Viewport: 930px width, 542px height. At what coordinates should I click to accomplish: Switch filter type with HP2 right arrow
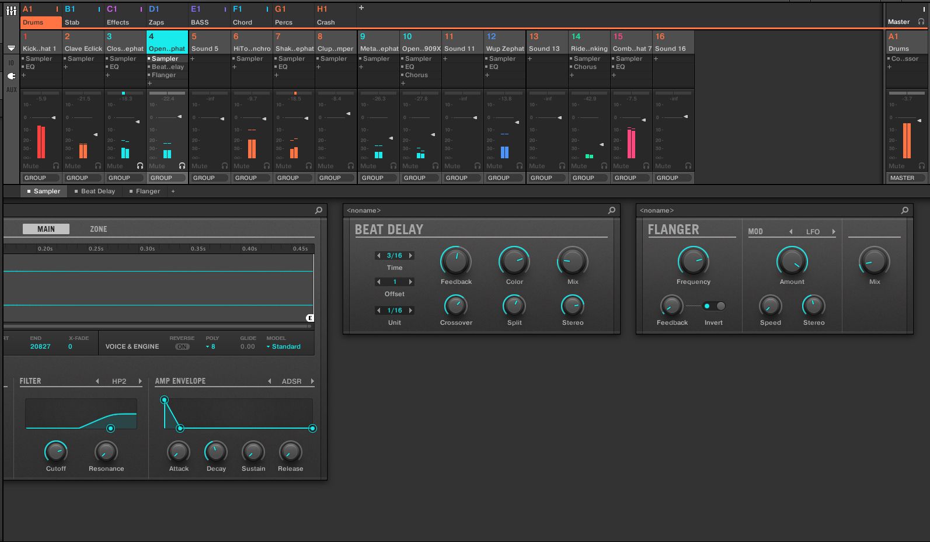[140, 381]
